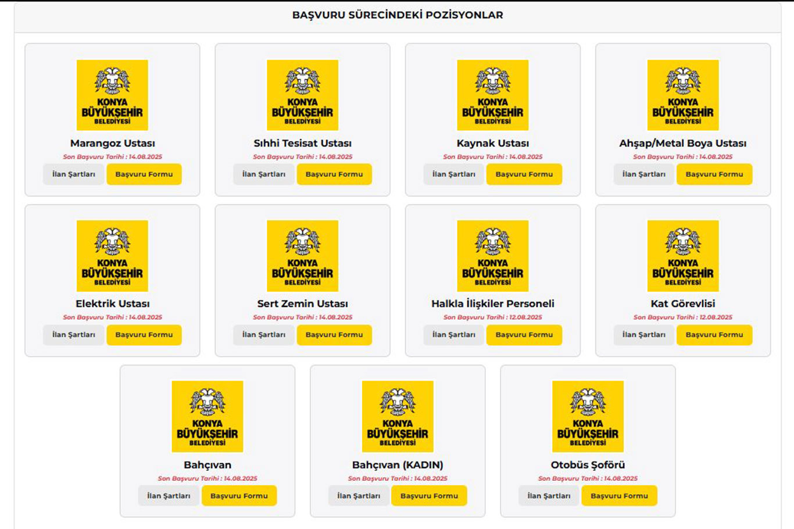Screen dimensions: 794x529
Task: Click the Konya logo above Elektrik Ustası
Action: click(x=112, y=256)
